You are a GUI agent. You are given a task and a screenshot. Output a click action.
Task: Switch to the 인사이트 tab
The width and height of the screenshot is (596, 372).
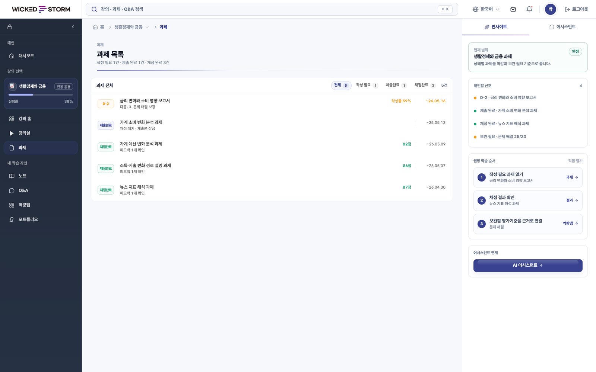(x=495, y=27)
